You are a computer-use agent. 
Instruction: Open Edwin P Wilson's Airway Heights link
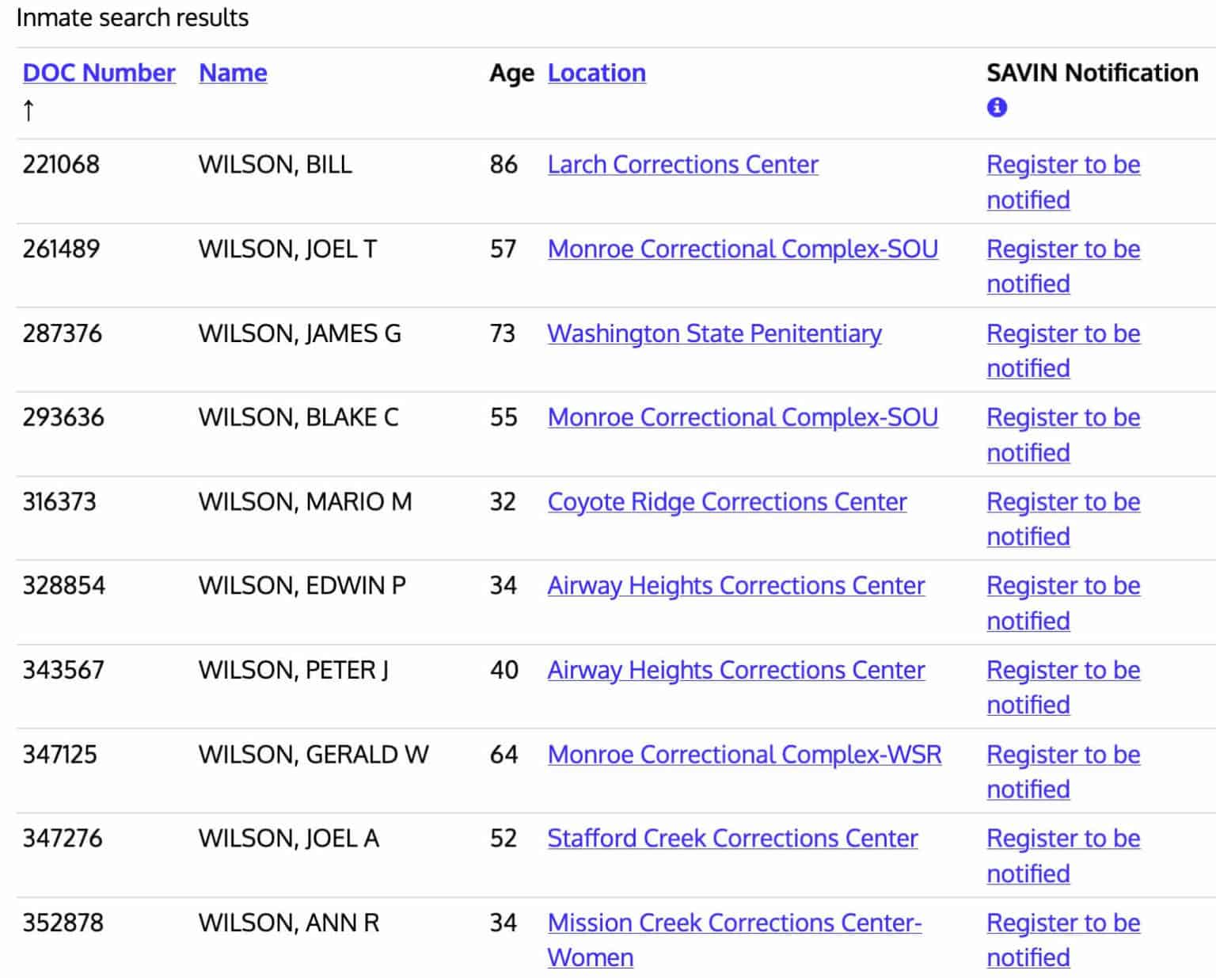click(735, 586)
